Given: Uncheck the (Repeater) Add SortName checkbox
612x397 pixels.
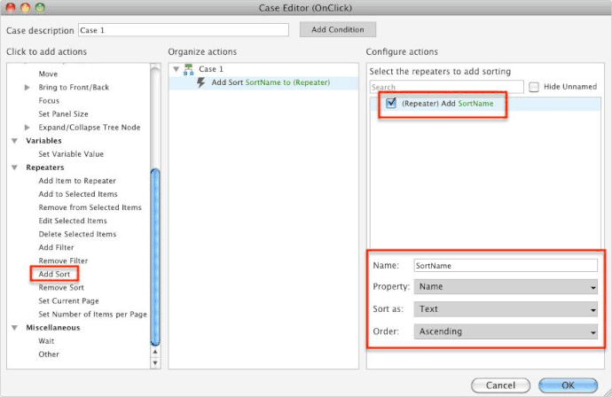Looking at the screenshot, I should pyautogui.click(x=390, y=103).
